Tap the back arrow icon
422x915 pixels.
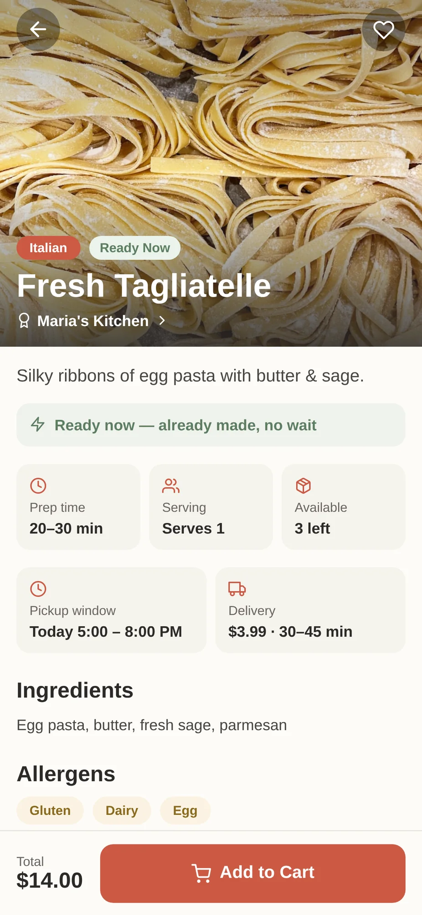click(38, 30)
